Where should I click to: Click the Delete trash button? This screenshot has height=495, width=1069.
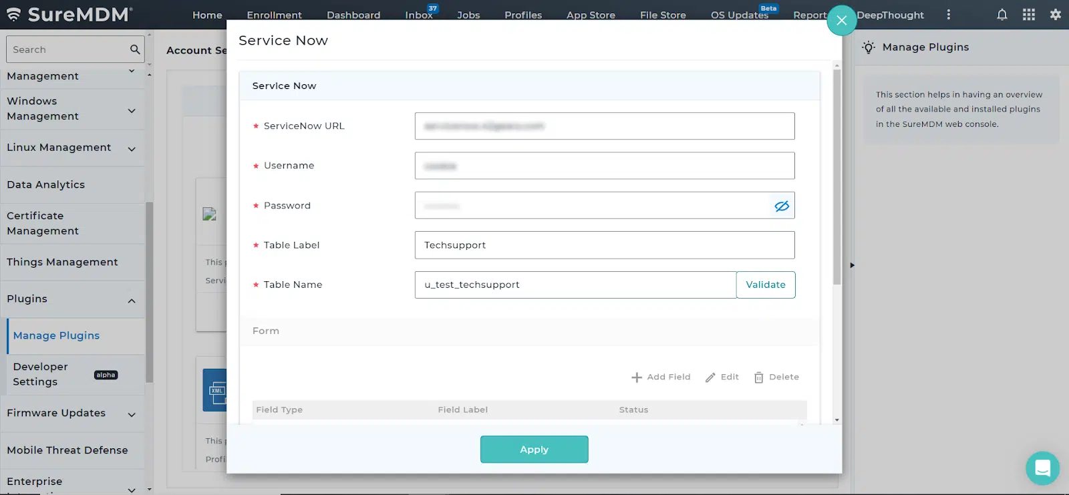tap(776, 377)
